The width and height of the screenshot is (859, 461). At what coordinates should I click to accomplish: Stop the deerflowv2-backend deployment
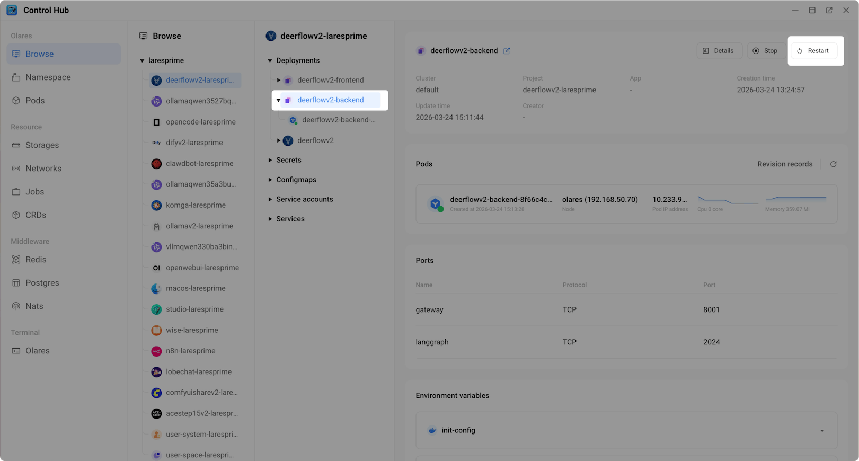coord(765,51)
